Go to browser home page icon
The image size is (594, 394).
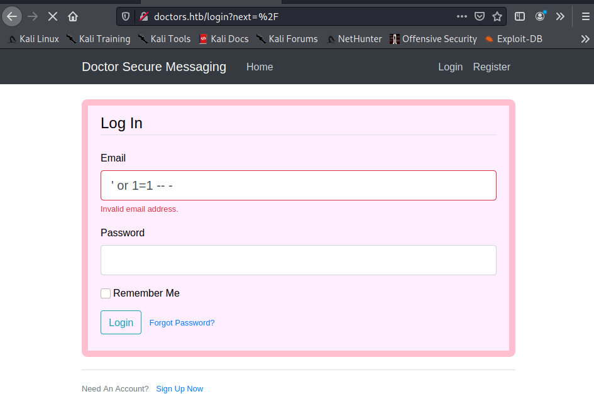(x=73, y=17)
